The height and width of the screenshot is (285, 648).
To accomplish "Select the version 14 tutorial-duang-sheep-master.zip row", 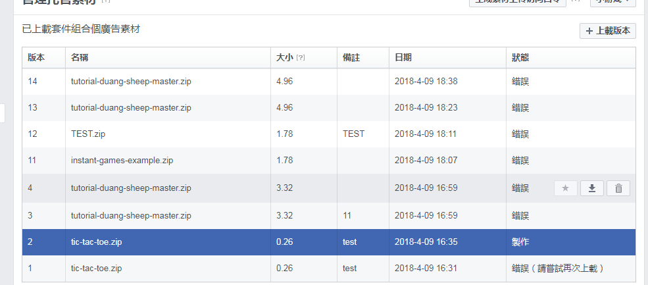I will coord(131,82).
